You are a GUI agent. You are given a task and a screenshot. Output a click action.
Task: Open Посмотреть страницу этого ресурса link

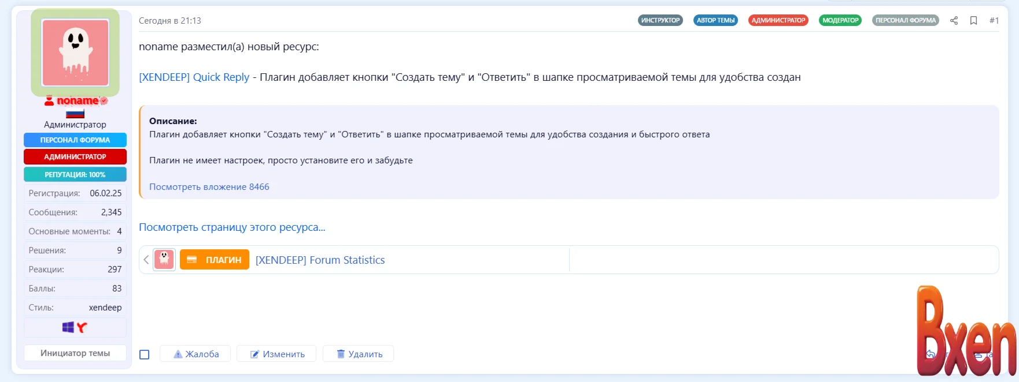click(x=232, y=227)
